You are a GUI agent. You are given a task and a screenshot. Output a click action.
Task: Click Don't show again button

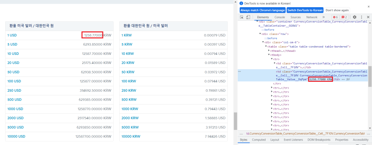pos(337,10)
